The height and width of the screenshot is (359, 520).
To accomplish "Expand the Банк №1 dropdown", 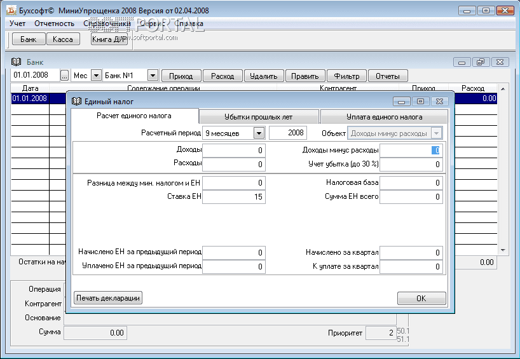I will point(153,76).
